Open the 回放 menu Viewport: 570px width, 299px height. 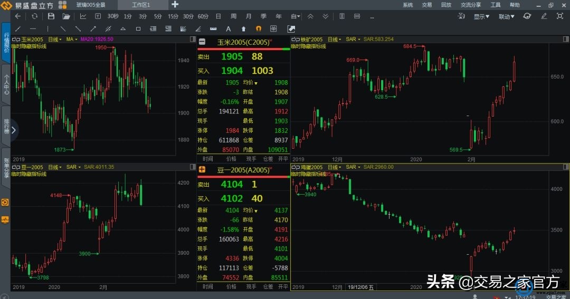[x=445, y=5]
